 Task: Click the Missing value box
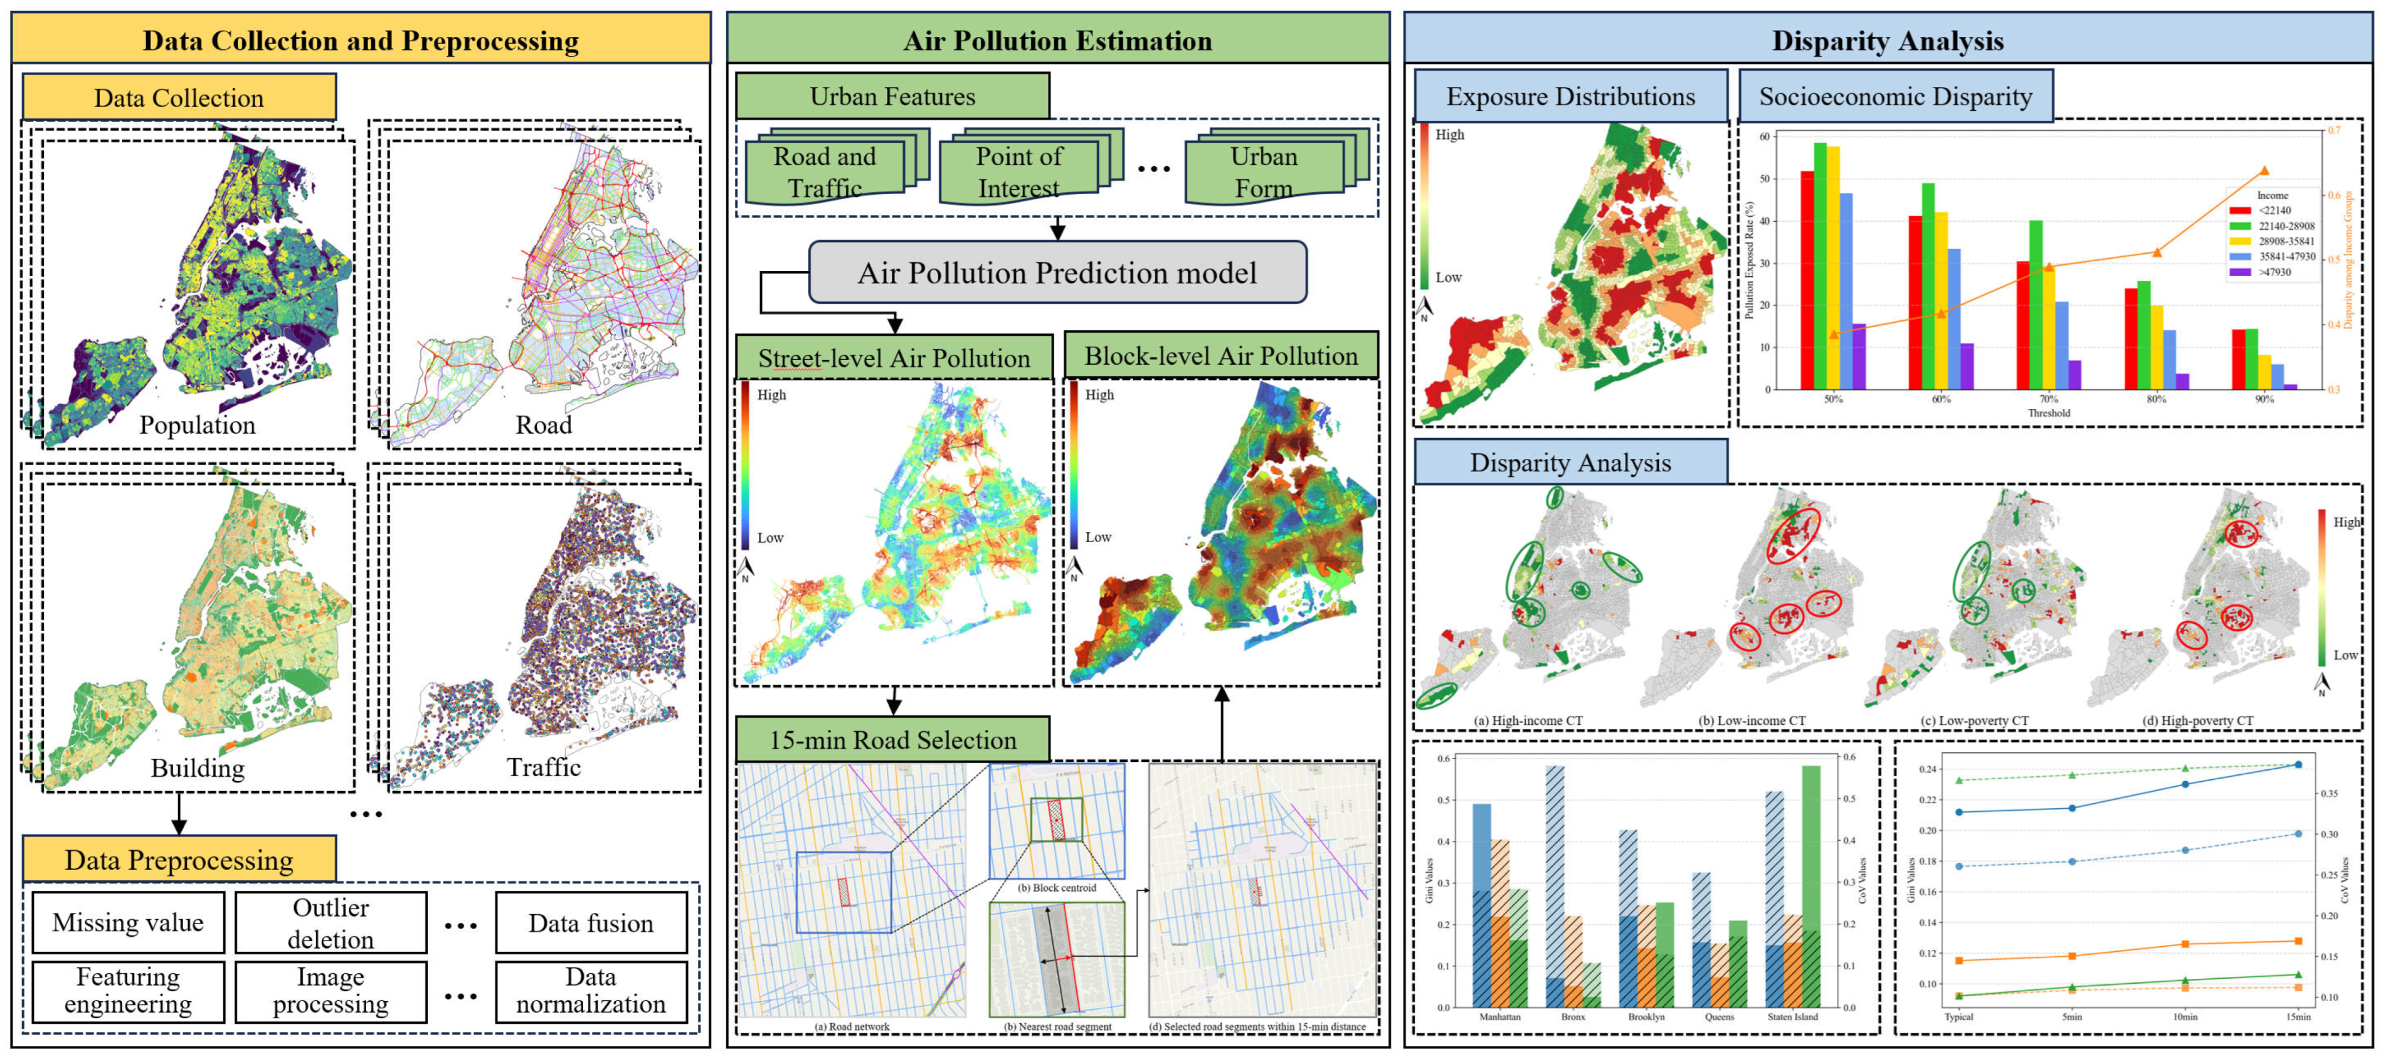click(128, 922)
